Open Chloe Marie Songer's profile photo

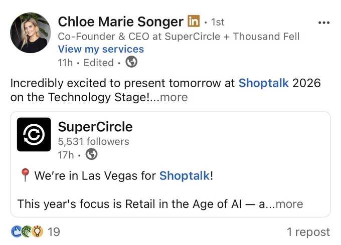pyautogui.click(x=31, y=33)
